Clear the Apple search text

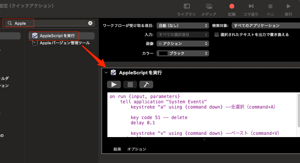tap(90, 23)
